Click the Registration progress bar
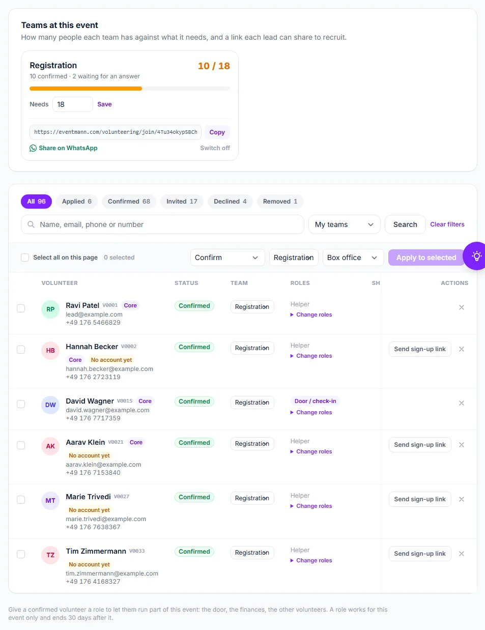Viewport: 485px width, 630px height. click(130, 89)
